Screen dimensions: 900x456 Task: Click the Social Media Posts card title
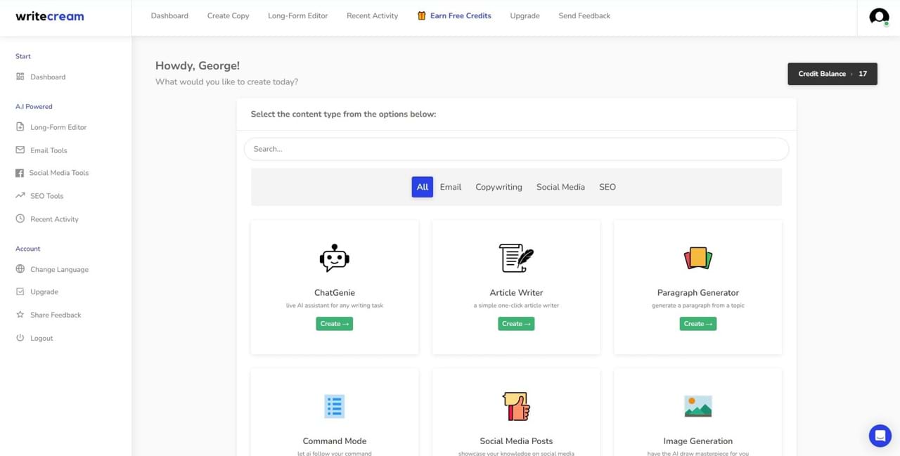[x=516, y=441]
